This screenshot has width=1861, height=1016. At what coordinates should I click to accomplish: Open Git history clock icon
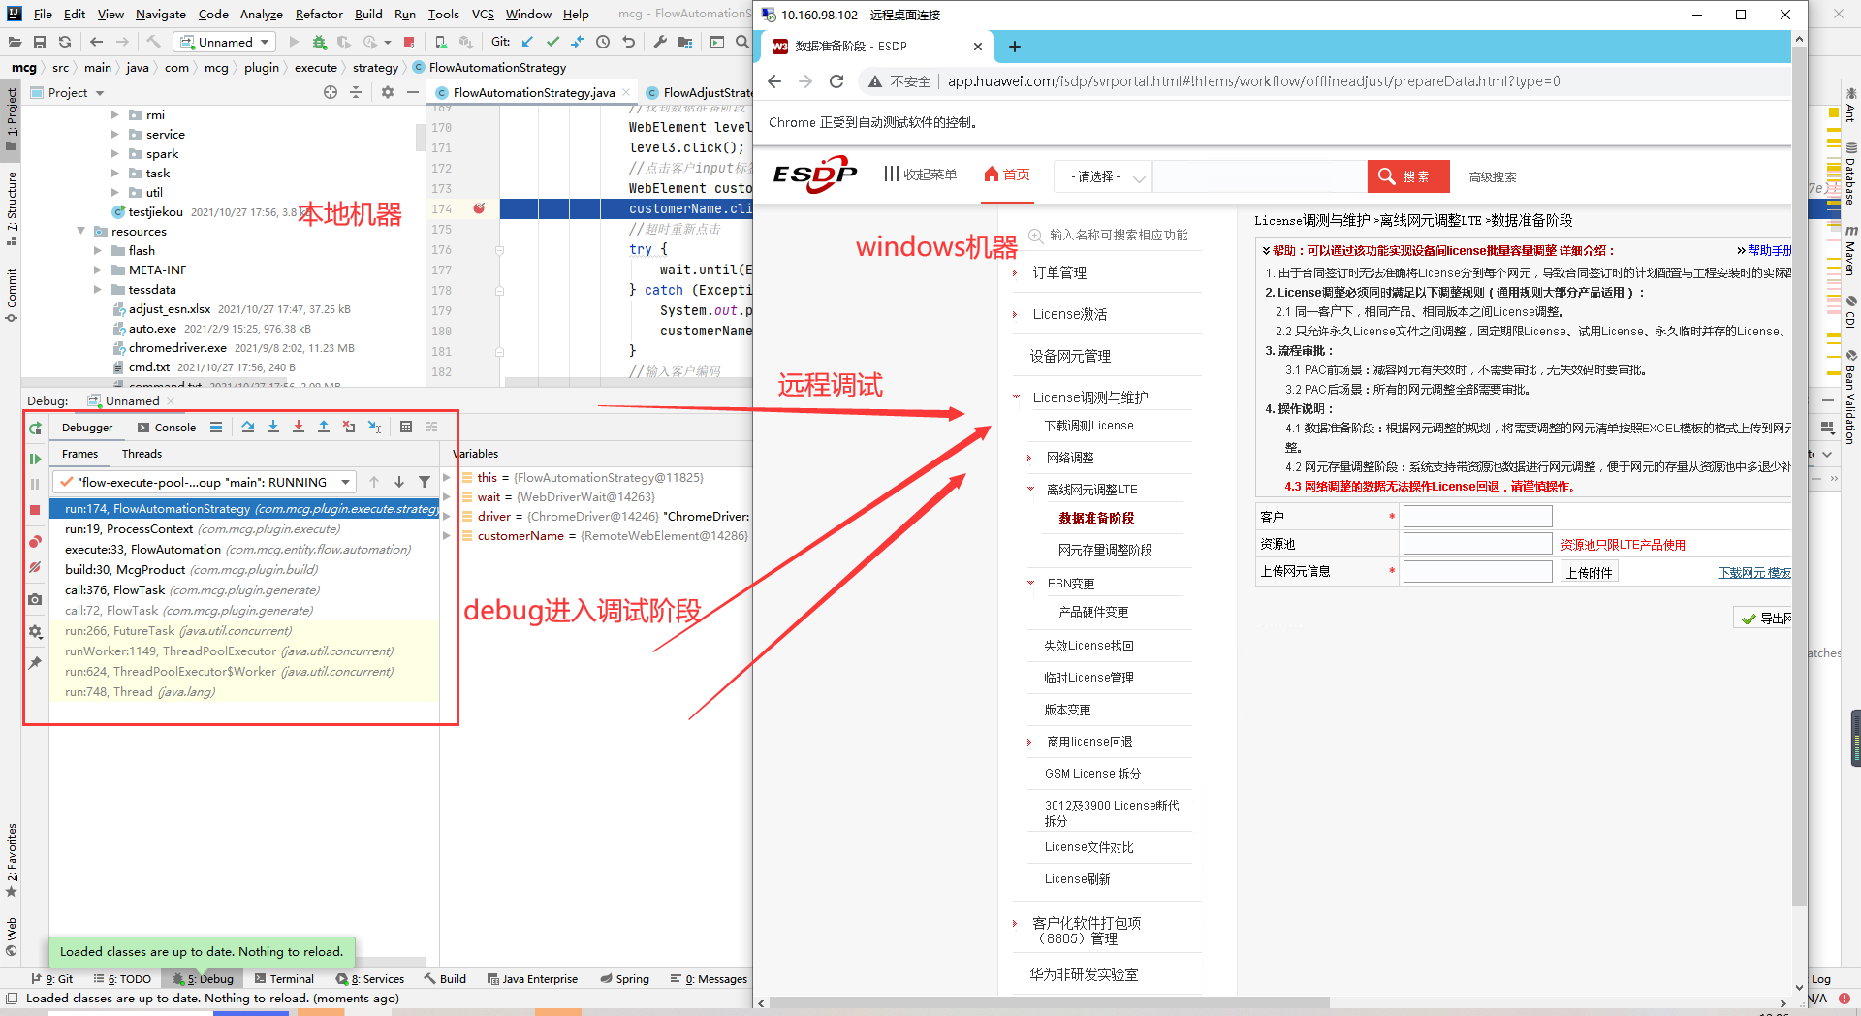(603, 42)
